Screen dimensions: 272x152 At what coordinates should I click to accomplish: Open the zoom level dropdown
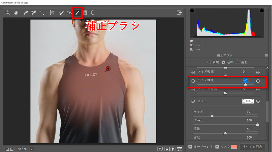[32, 149]
